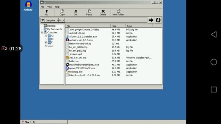Screen dimensions: 221x124
Task: Tap the Android back button
Action: tap(214, 34)
